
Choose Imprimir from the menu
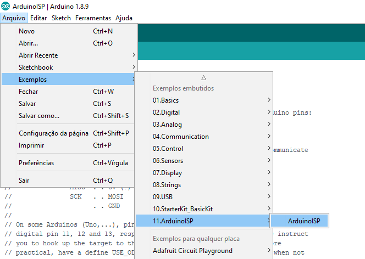coord(68,145)
